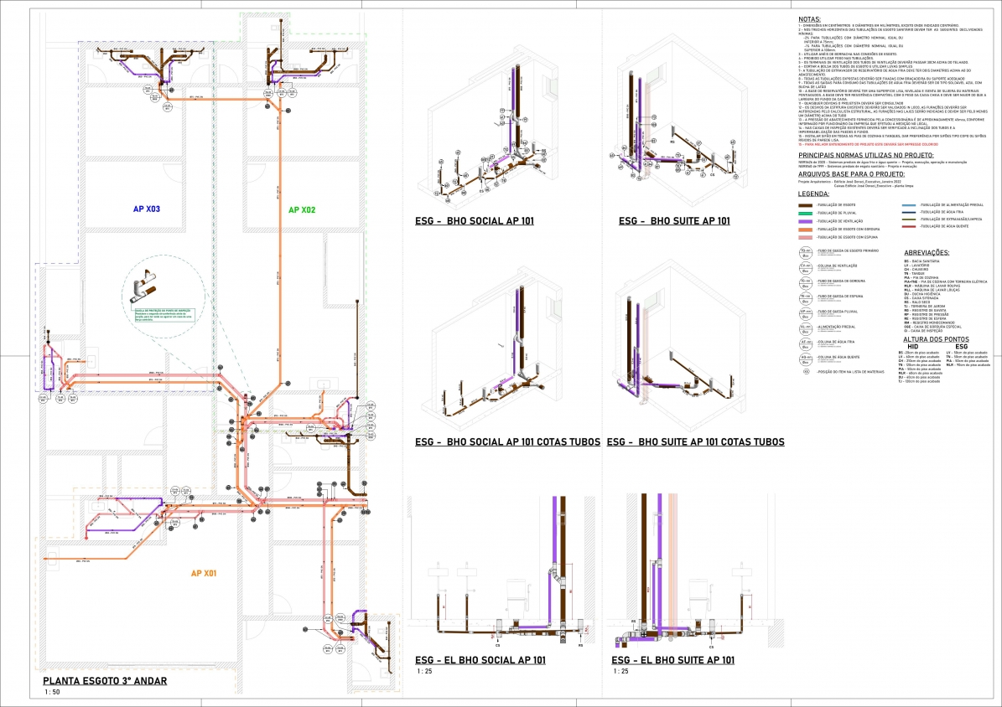This screenshot has height=707, width=1002.
Task: Click the orange AP X01 apartment label
Action: 204,574
